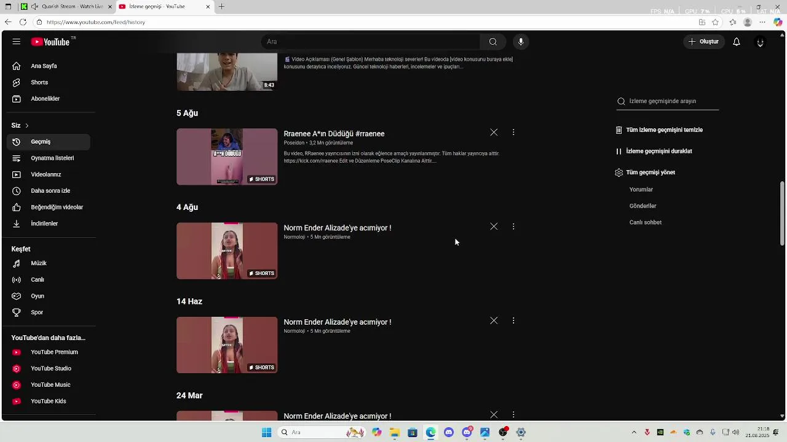This screenshot has width=787, height=442.
Task: Remove 4 Ağu Norm Ender video from history
Action: (494, 227)
